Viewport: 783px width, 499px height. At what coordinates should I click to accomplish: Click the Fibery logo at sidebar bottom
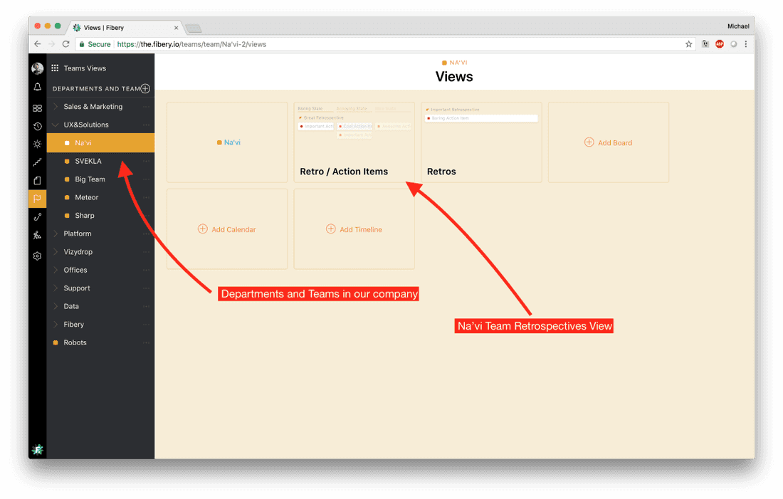click(x=38, y=449)
